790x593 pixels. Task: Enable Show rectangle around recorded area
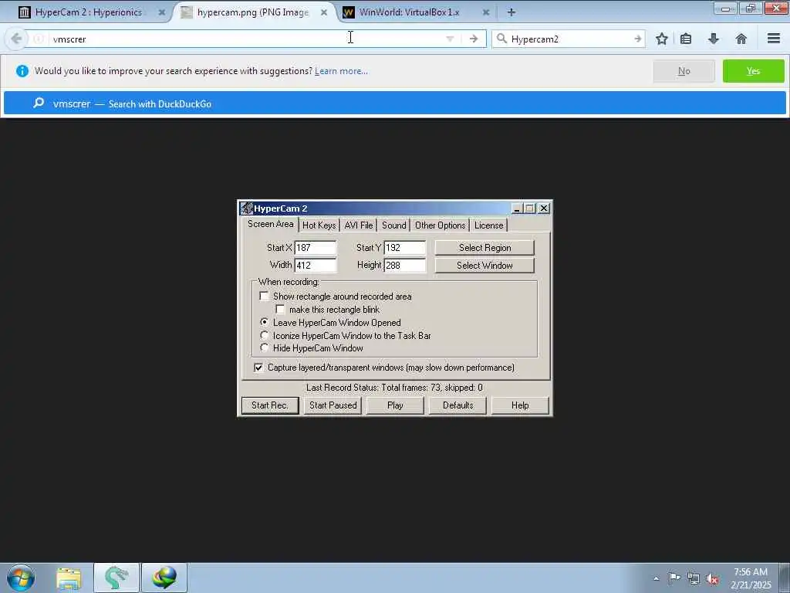coord(264,296)
